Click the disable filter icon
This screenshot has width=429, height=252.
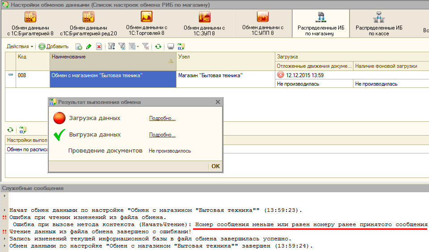coord(145,46)
